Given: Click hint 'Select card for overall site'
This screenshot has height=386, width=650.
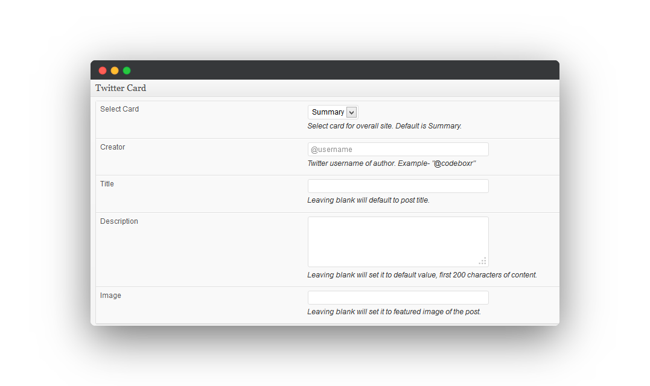Looking at the screenshot, I should (384, 126).
